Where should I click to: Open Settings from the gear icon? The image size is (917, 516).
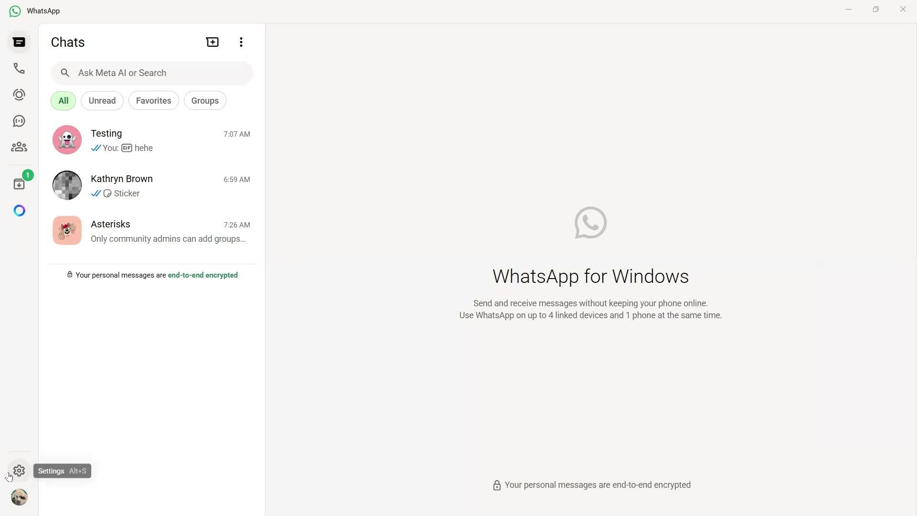pos(19,471)
